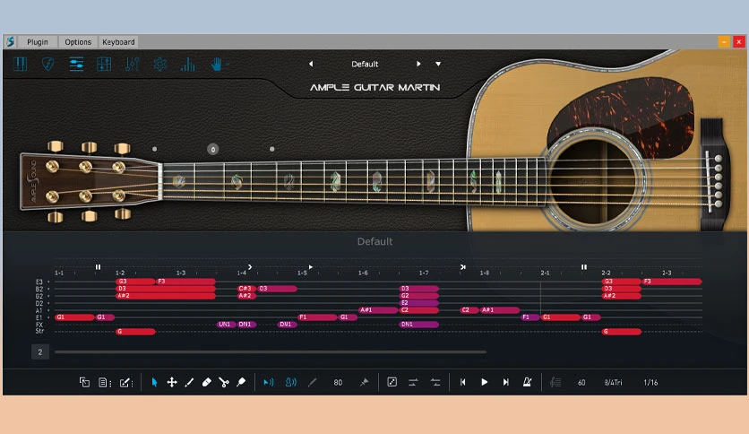The width and height of the screenshot is (749, 434).
Task: Click the greyed-out line tool icon
Action: 313,382
